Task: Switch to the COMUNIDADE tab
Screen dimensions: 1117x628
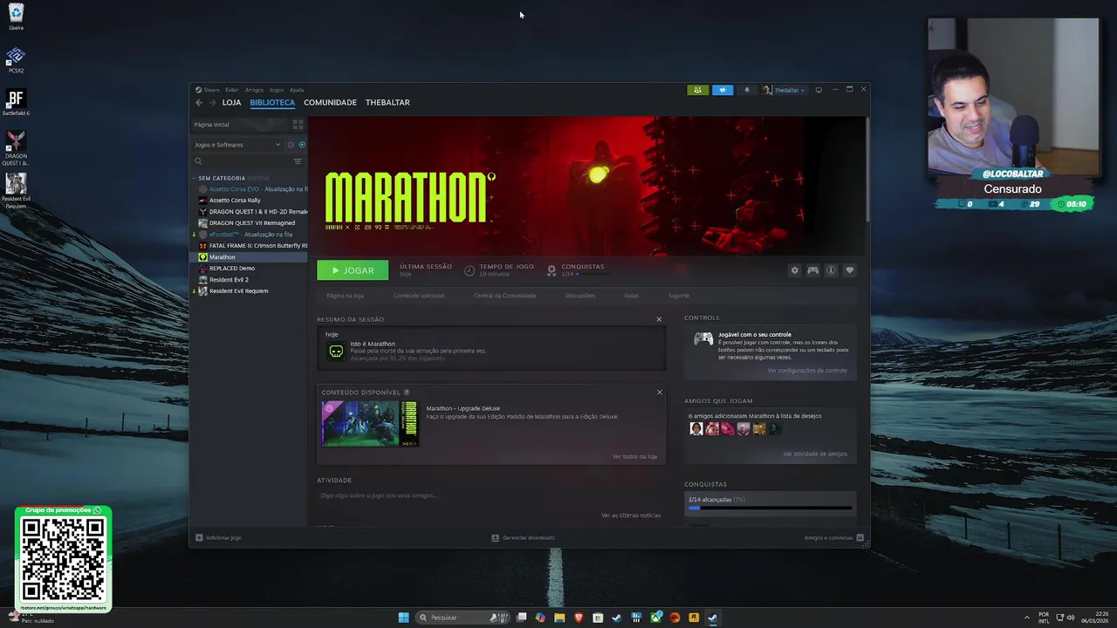Action: click(x=330, y=103)
